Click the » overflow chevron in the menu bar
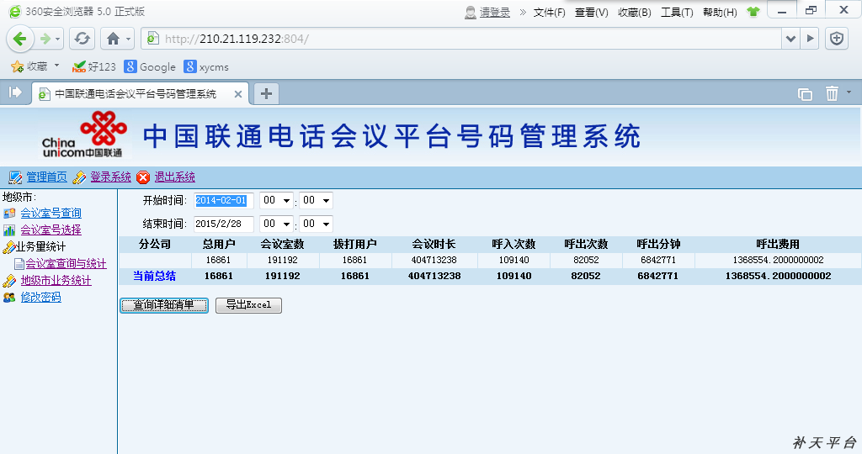The width and height of the screenshot is (862, 454). 523,12
